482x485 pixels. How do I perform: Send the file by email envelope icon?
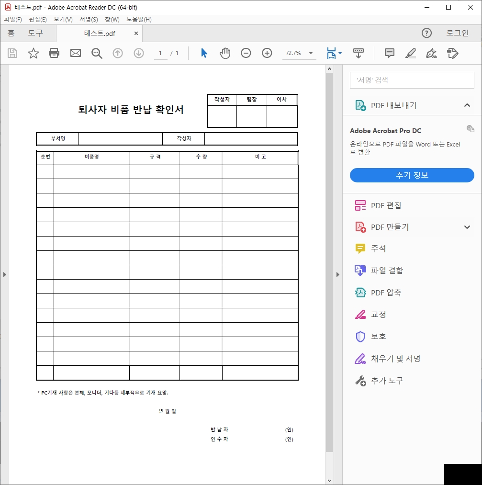tap(76, 53)
